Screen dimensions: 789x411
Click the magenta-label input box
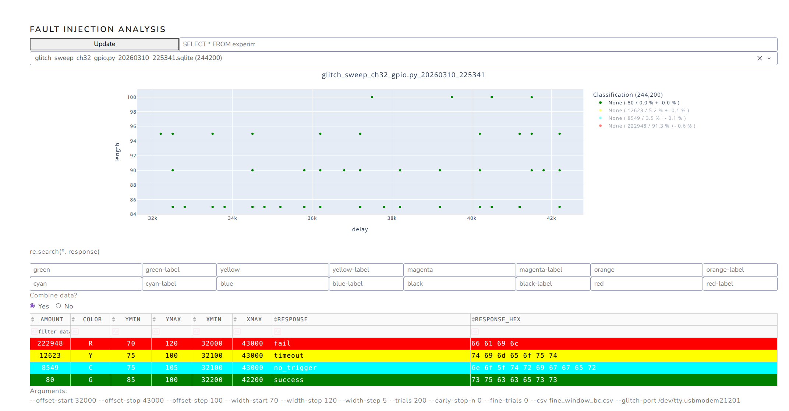(x=553, y=270)
